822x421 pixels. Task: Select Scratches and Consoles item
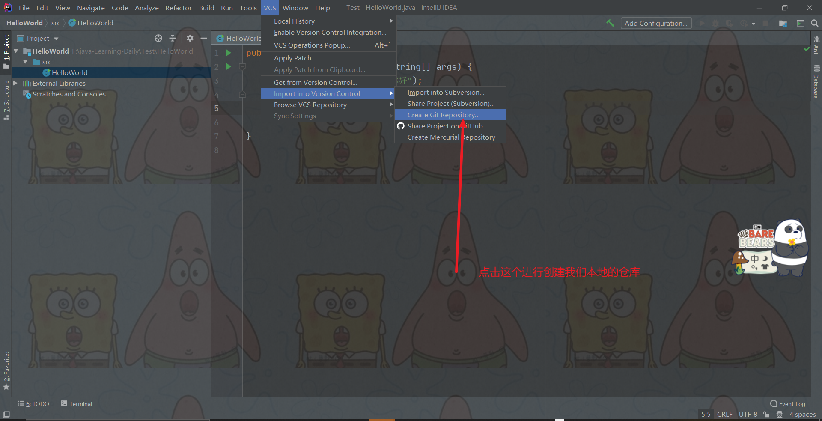pos(68,94)
